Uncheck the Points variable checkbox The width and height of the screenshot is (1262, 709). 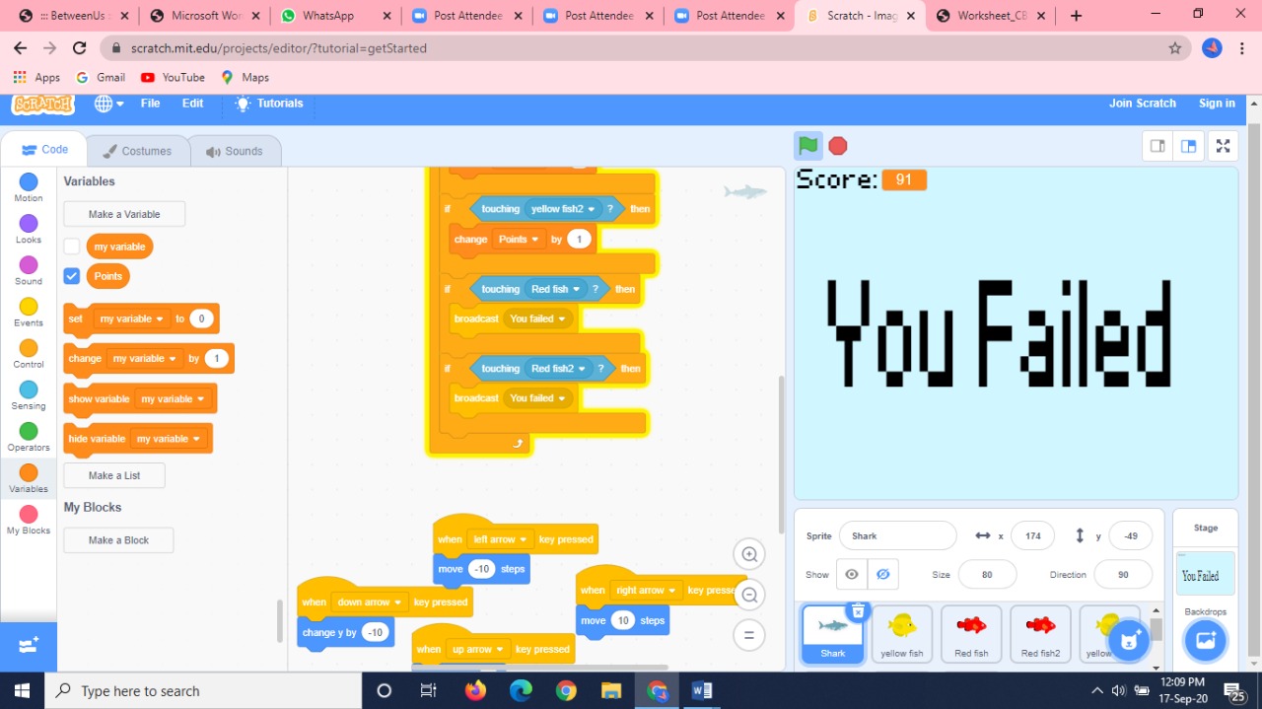point(71,276)
